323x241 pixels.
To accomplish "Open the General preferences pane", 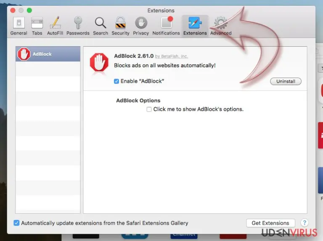I will click(x=19, y=26).
